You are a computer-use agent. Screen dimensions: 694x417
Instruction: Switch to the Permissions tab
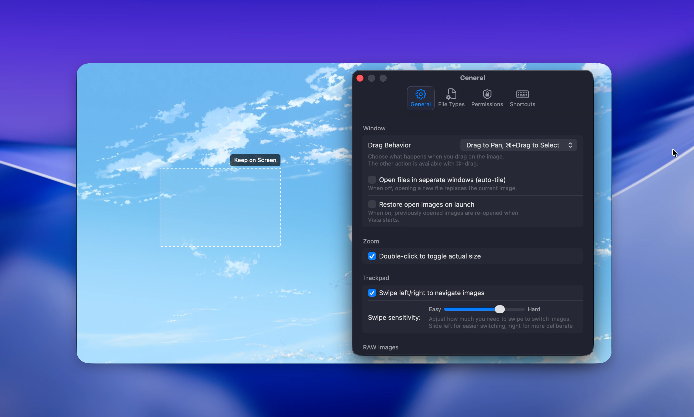(x=487, y=97)
